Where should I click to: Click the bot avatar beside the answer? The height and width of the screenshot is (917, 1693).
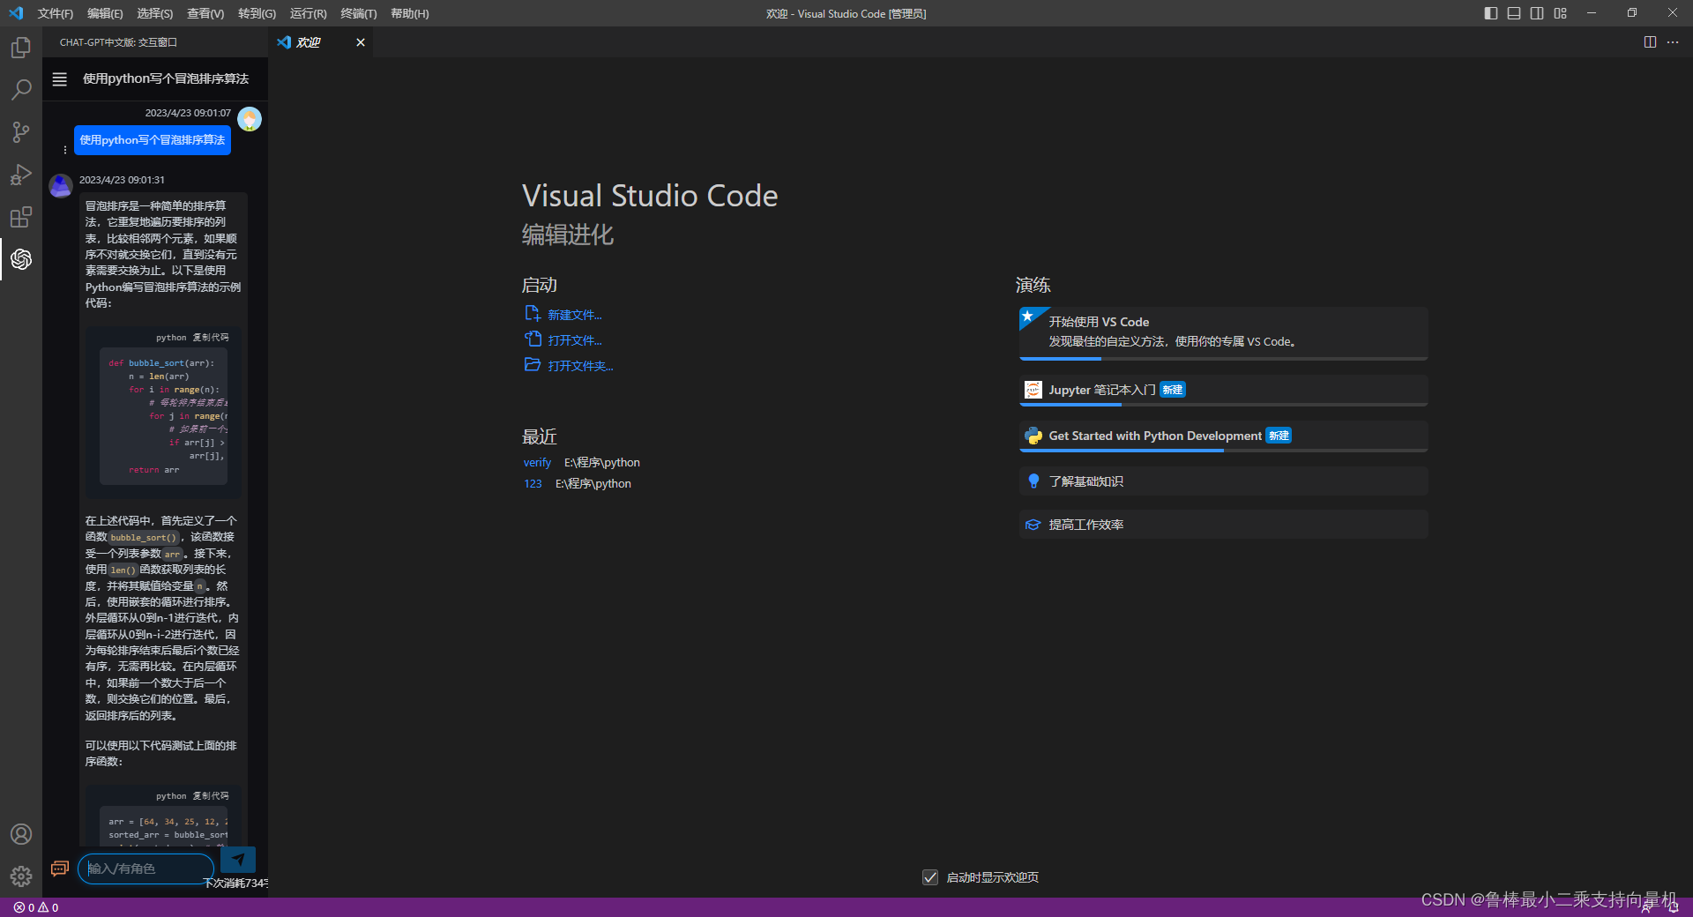click(61, 186)
